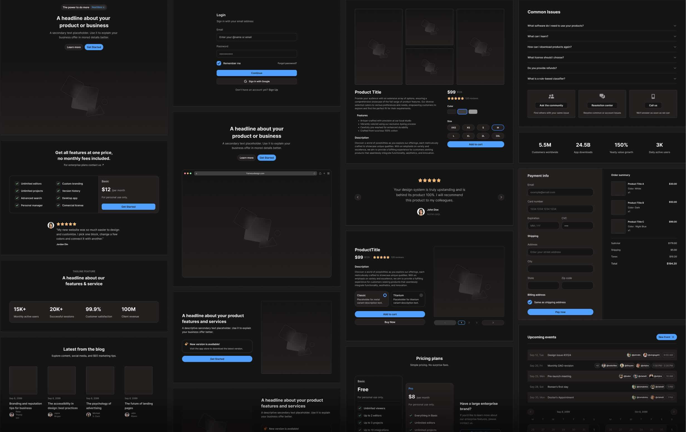Click the share icon in browser mockup
The width and height of the screenshot is (686, 432).
(x=320, y=174)
